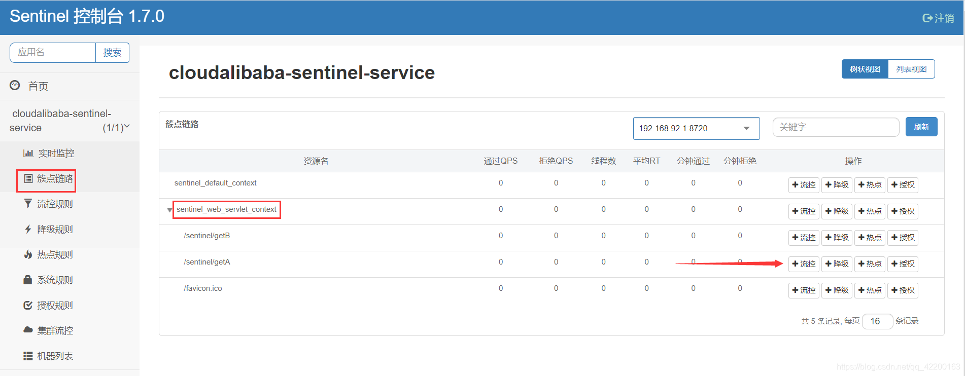
Task: Click the /favicon.ico resource name
Action: point(202,288)
